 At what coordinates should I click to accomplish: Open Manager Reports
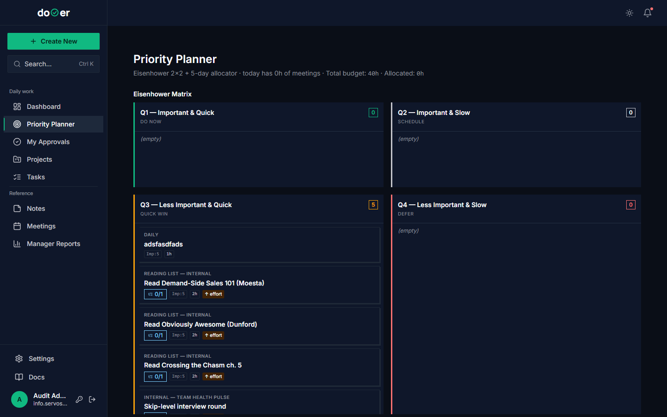[53, 244]
